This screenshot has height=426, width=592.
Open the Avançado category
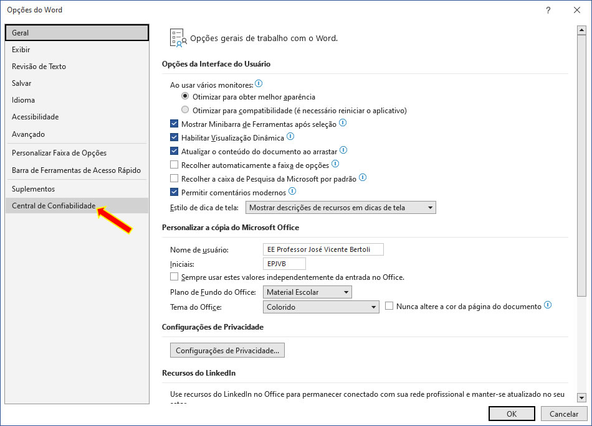(x=77, y=134)
